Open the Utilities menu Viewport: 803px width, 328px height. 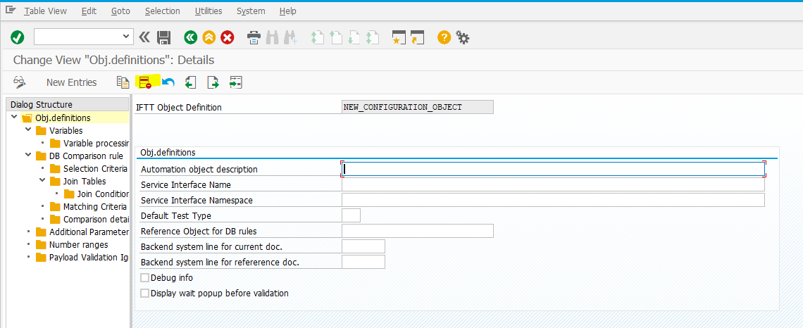point(208,11)
